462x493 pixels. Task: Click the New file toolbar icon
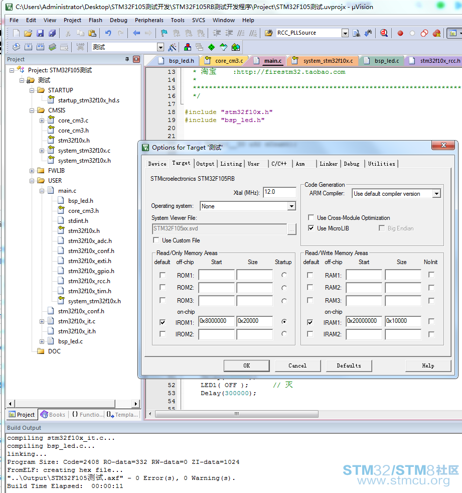click(x=16, y=33)
